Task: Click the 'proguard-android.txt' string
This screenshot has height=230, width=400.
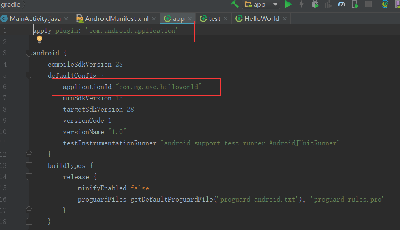Action: click(258, 199)
